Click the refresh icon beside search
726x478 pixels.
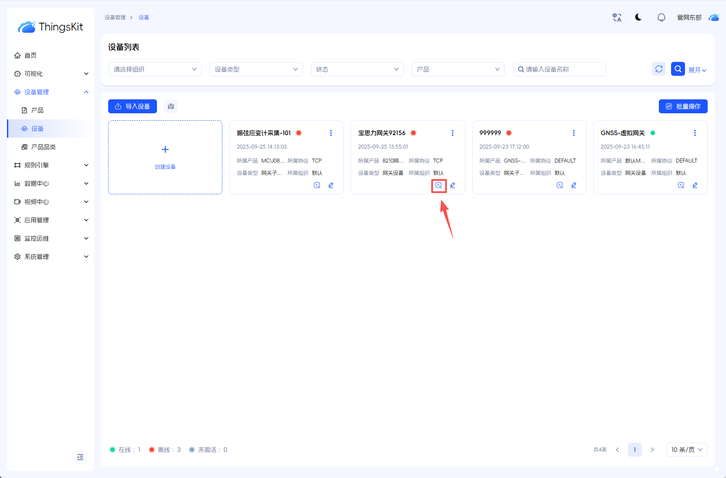click(x=659, y=69)
